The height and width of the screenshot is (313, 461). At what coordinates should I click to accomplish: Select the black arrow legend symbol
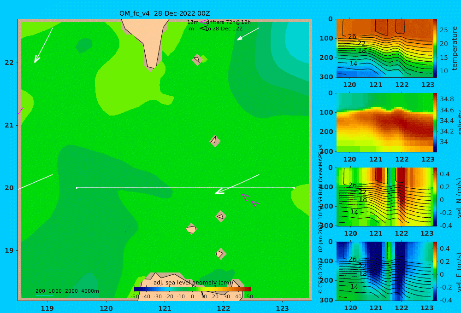(x=204, y=28)
